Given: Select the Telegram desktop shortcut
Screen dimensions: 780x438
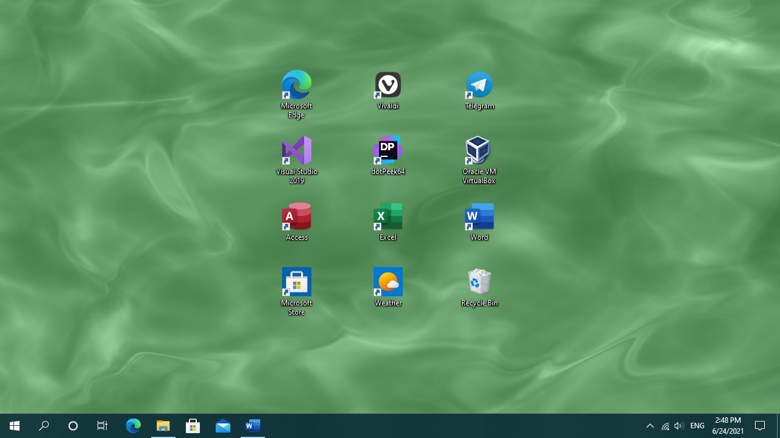Looking at the screenshot, I should pyautogui.click(x=479, y=90).
